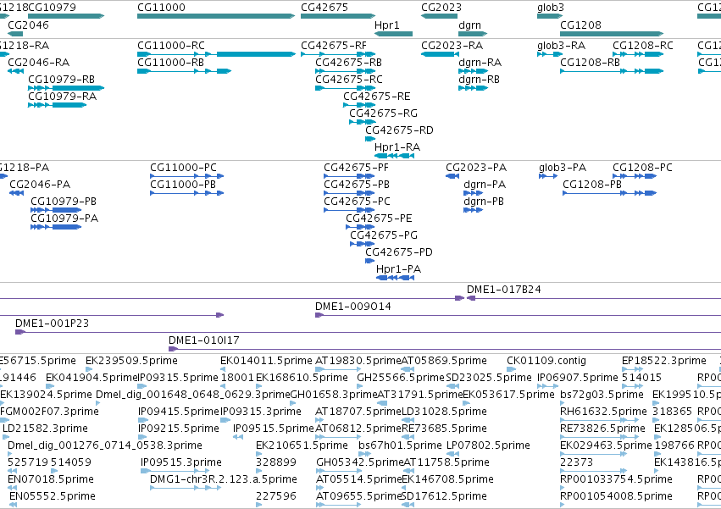Image resolution: width=721 pixels, height=509 pixels.
Task: Click transcript label glob3-RA
Action: point(562,45)
